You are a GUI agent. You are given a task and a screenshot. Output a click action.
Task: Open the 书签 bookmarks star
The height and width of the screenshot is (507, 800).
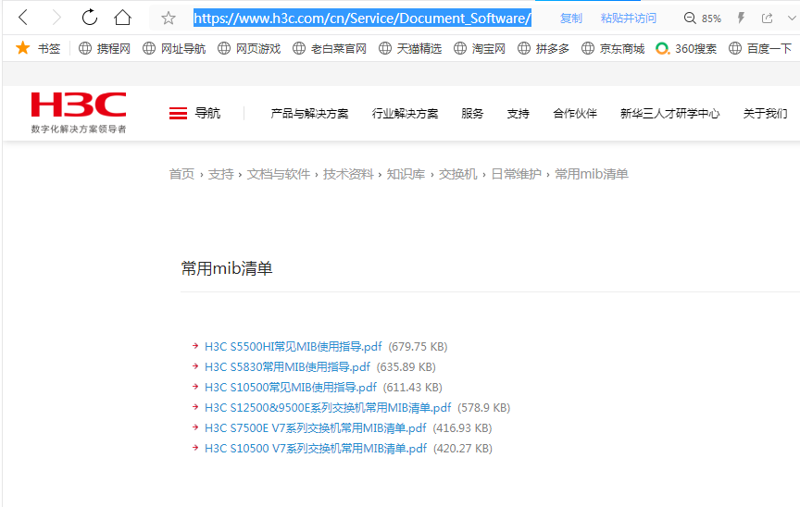(38, 48)
